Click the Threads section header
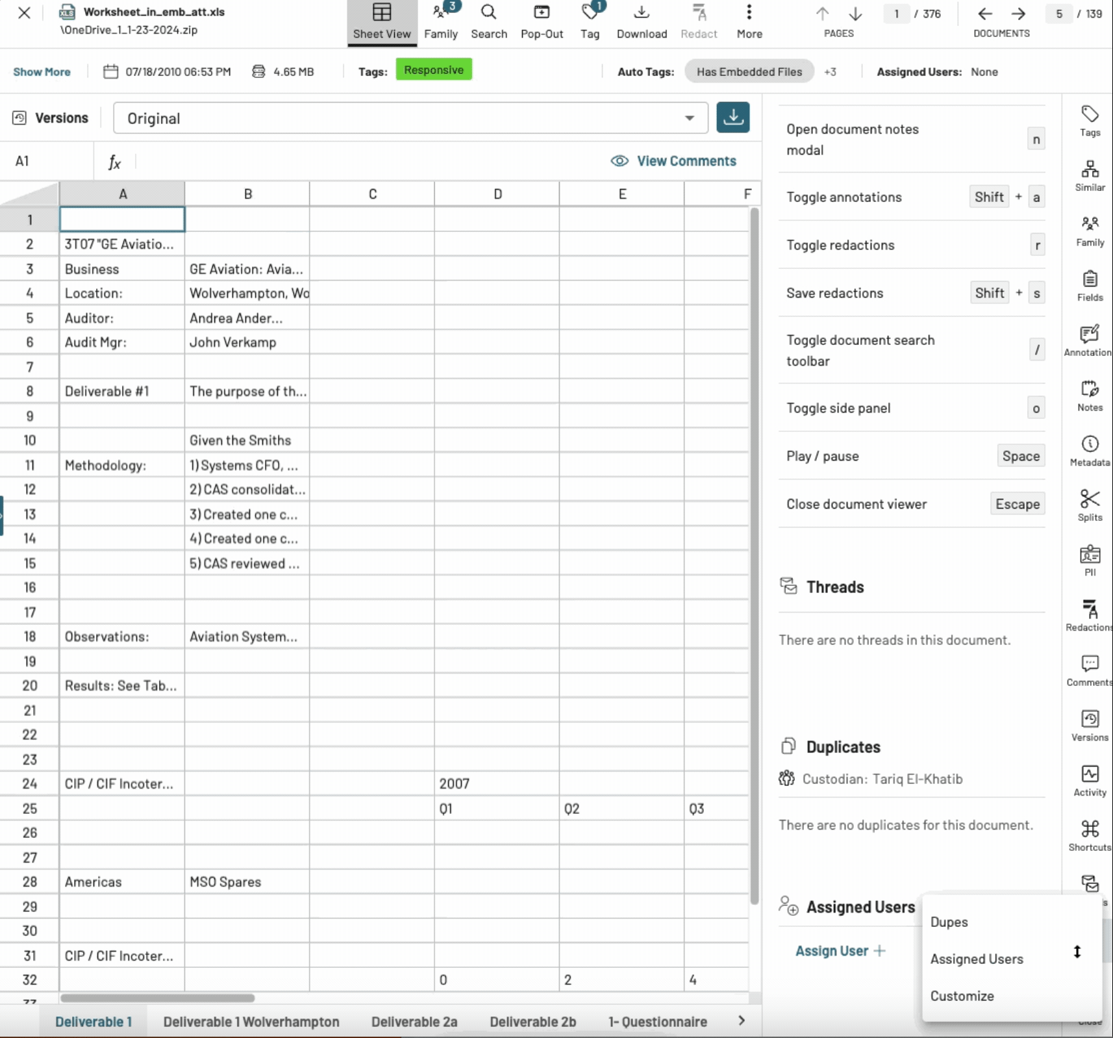Image resolution: width=1113 pixels, height=1038 pixels. point(835,587)
